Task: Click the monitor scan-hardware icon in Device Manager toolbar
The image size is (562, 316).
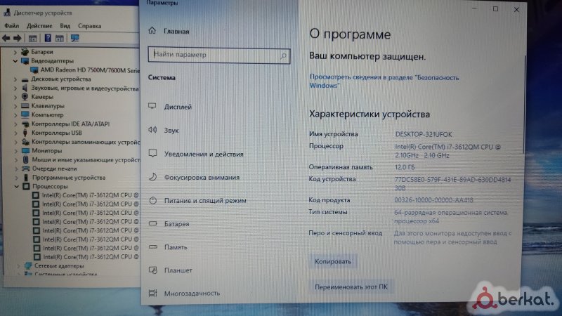Action: 74,38
